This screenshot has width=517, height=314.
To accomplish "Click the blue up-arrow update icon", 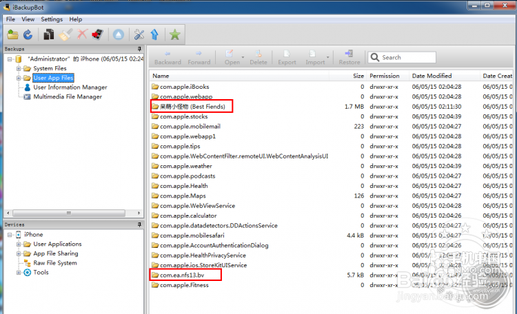I will point(154,34).
